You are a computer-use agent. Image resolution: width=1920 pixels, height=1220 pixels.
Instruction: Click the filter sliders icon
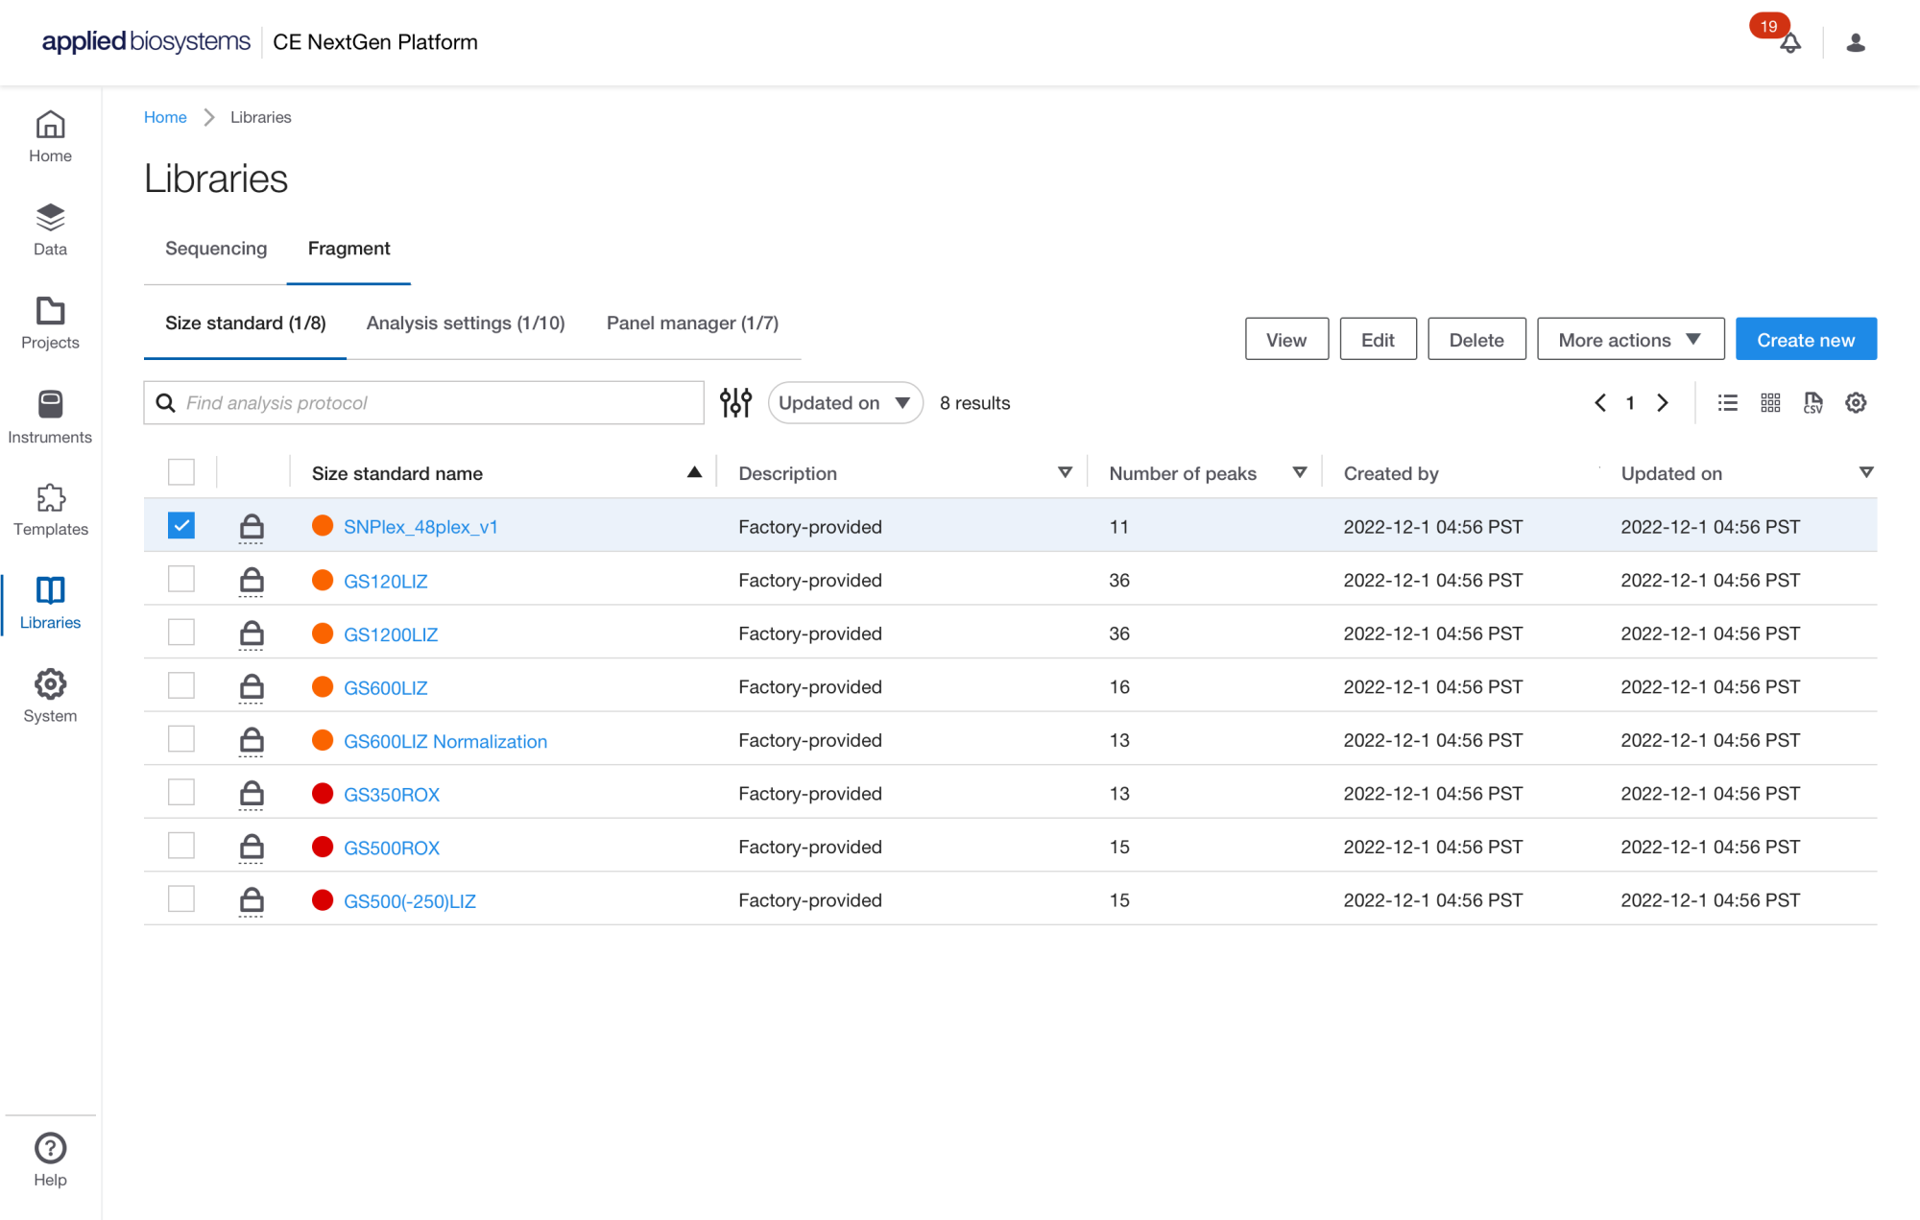pos(735,403)
